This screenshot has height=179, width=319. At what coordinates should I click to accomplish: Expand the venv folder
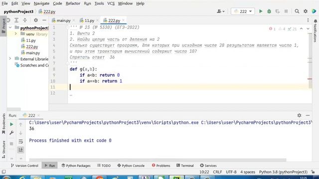(x=15, y=34)
